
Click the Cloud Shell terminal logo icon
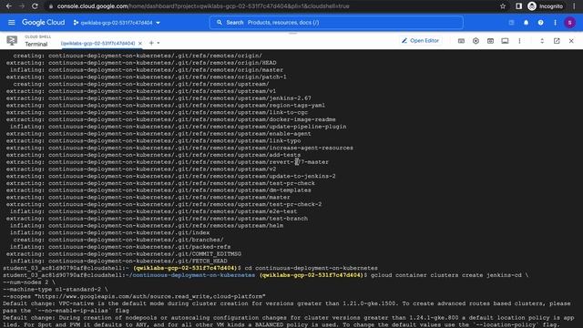click(12, 40)
